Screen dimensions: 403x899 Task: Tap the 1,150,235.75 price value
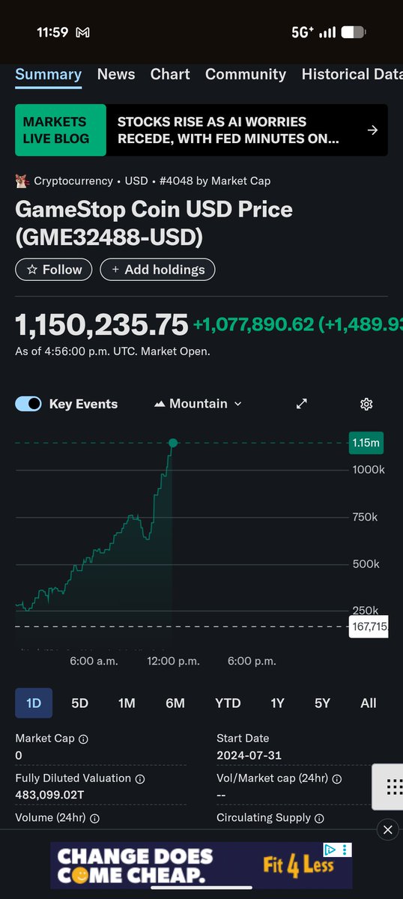102,325
